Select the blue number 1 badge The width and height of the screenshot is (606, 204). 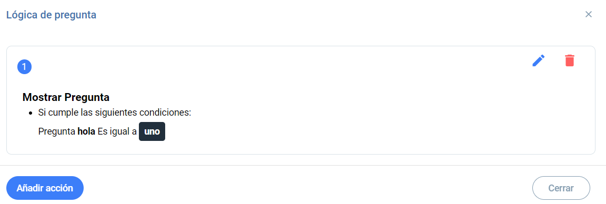point(24,67)
